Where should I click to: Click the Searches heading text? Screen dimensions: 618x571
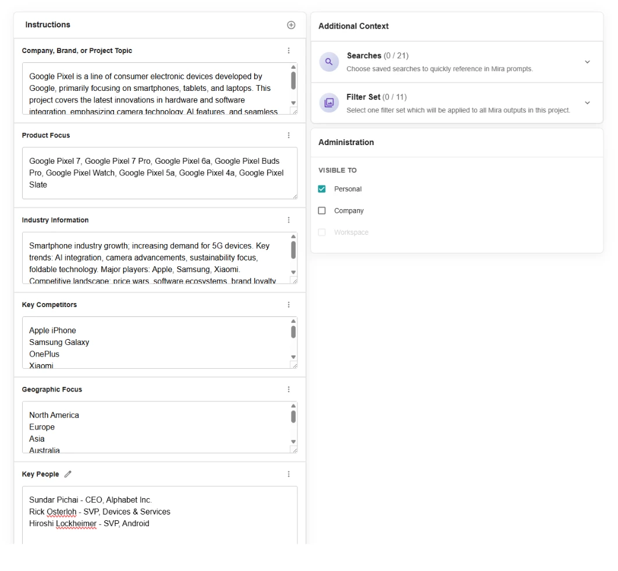click(x=364, y=55)
